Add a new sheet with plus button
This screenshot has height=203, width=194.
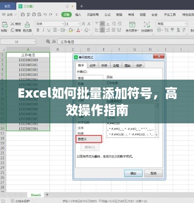click(47, 195)
